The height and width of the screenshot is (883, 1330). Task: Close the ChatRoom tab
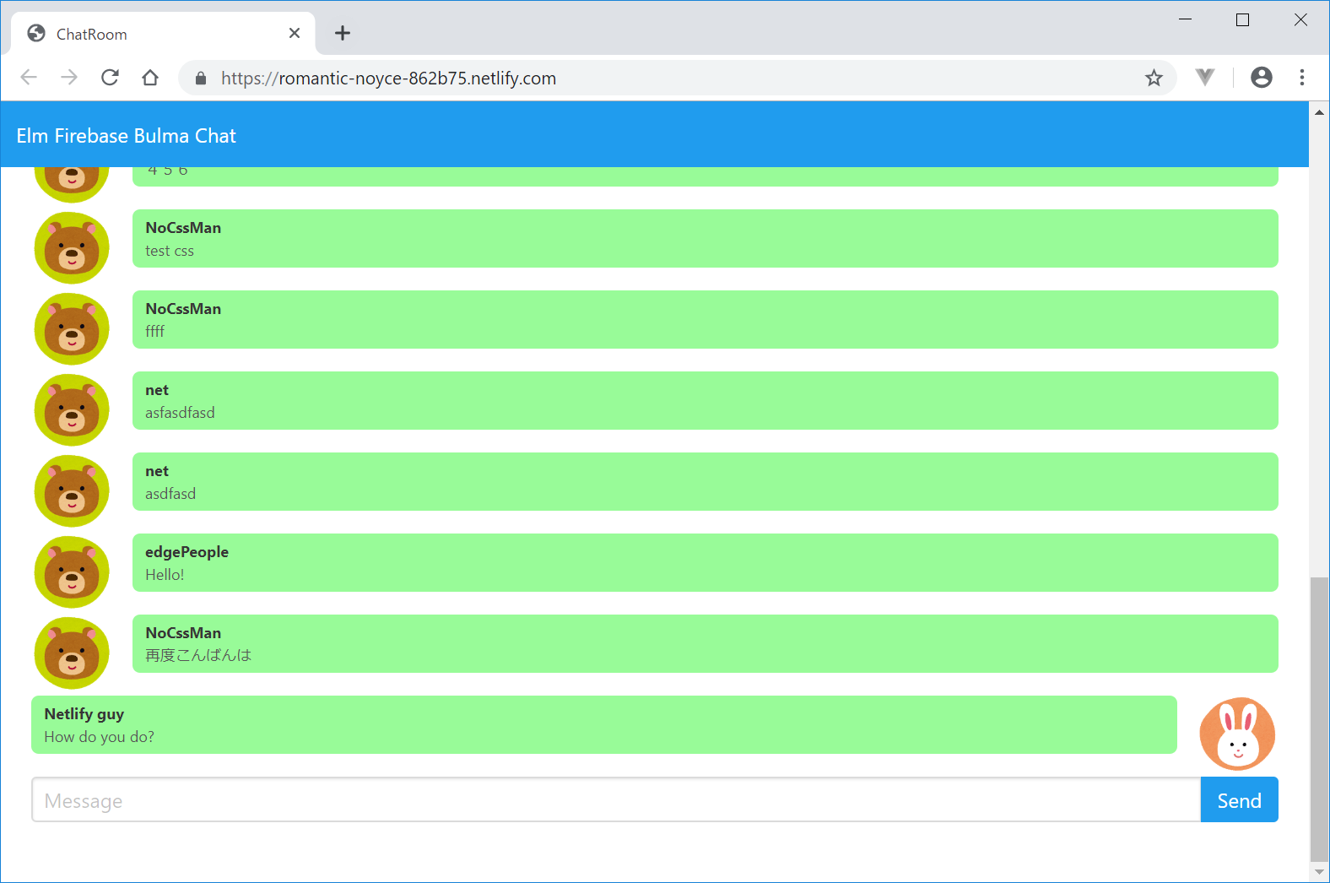click(x=295, y=33)
